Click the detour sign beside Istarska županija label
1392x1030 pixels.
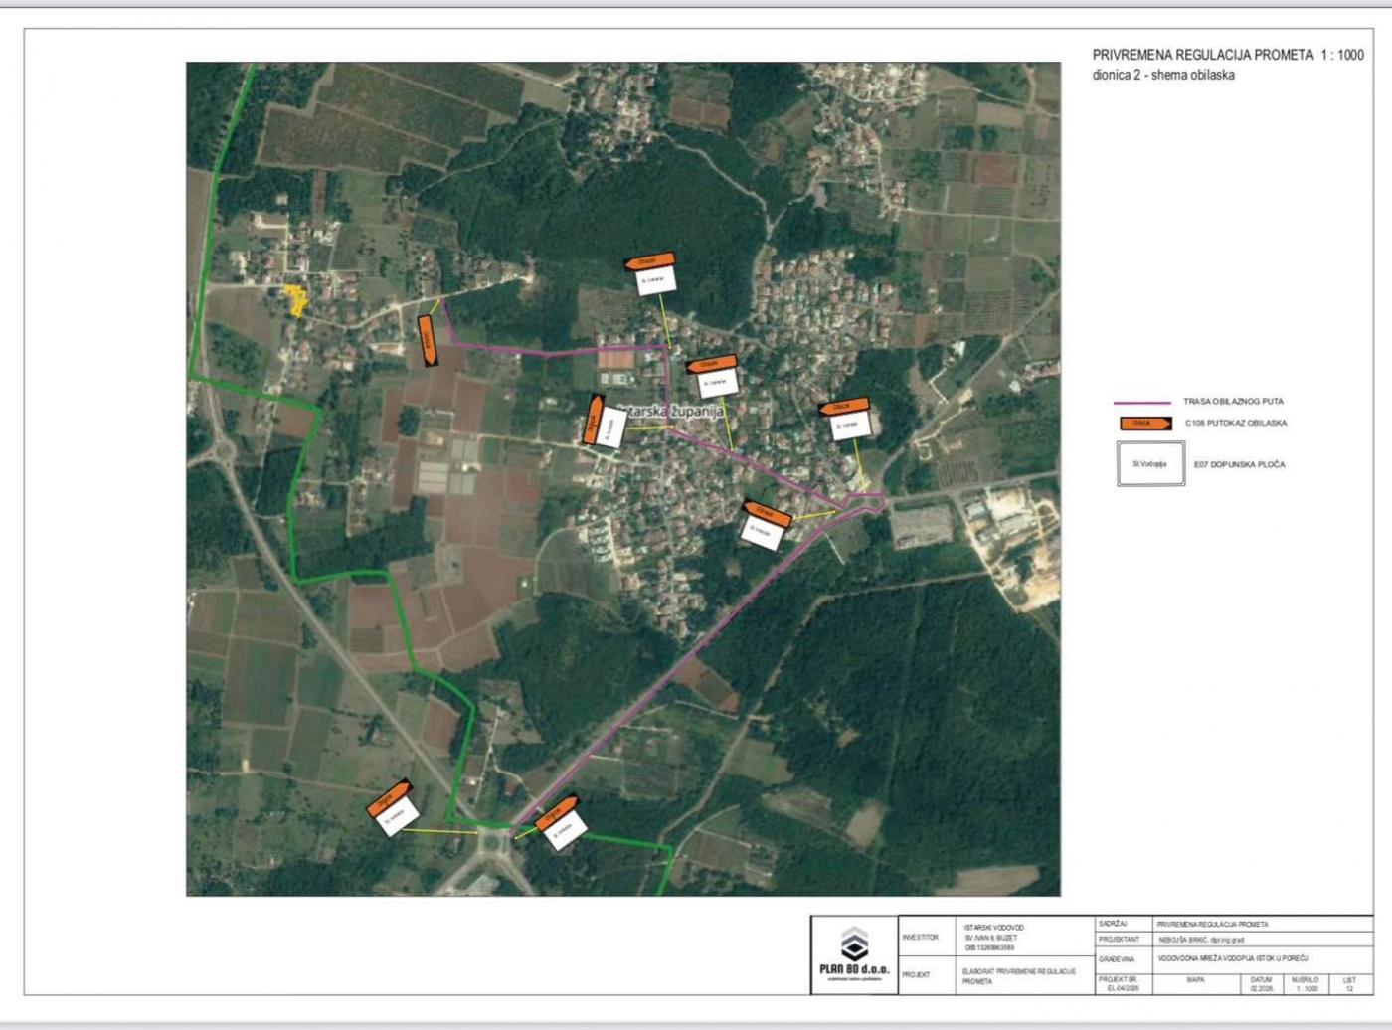[x=595, y=421]
